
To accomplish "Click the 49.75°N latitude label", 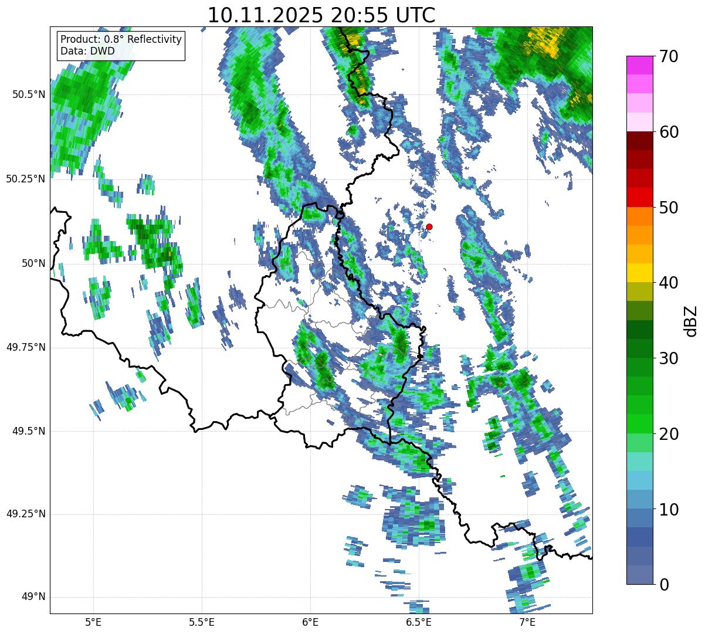I will (26, 347).
